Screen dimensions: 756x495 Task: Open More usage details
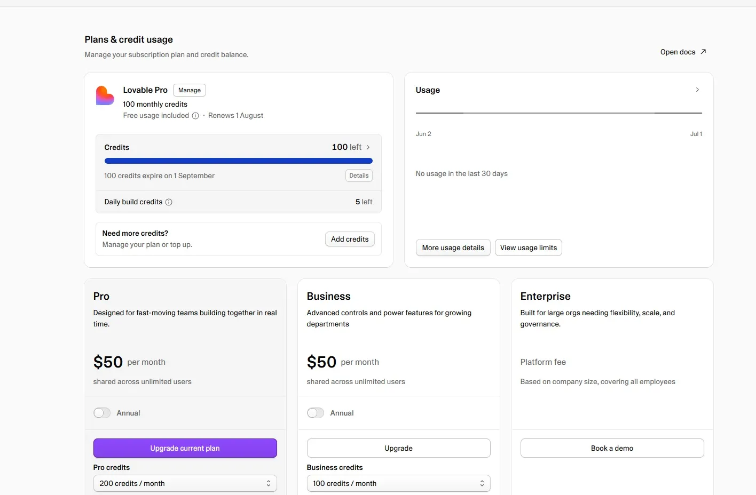(453, 248)
